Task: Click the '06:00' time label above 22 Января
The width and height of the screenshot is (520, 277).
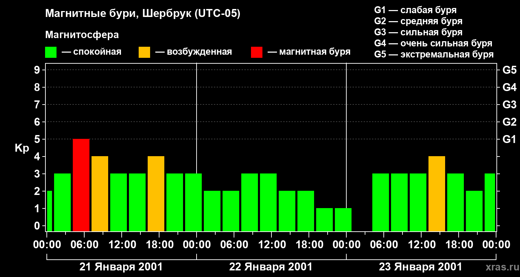Action: pyautogui.click(x=234, y=245)
